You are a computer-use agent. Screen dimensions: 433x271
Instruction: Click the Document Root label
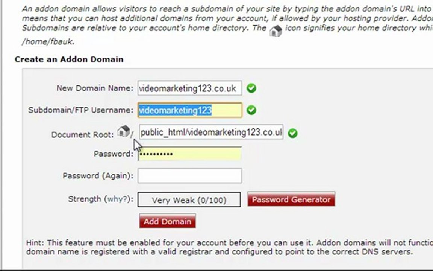(x=83, y=135)
